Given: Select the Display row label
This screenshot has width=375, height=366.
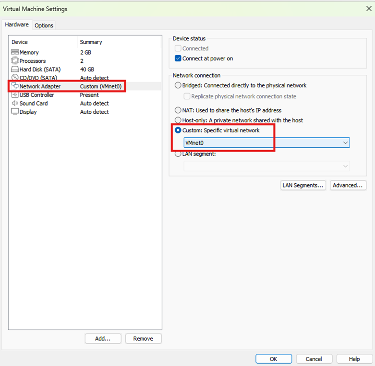Looking at the screenshot, I should (28, 112).
